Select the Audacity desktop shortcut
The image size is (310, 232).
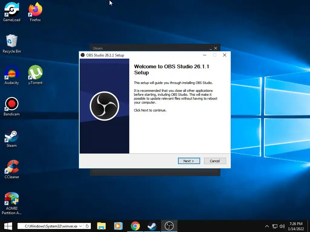12,75
